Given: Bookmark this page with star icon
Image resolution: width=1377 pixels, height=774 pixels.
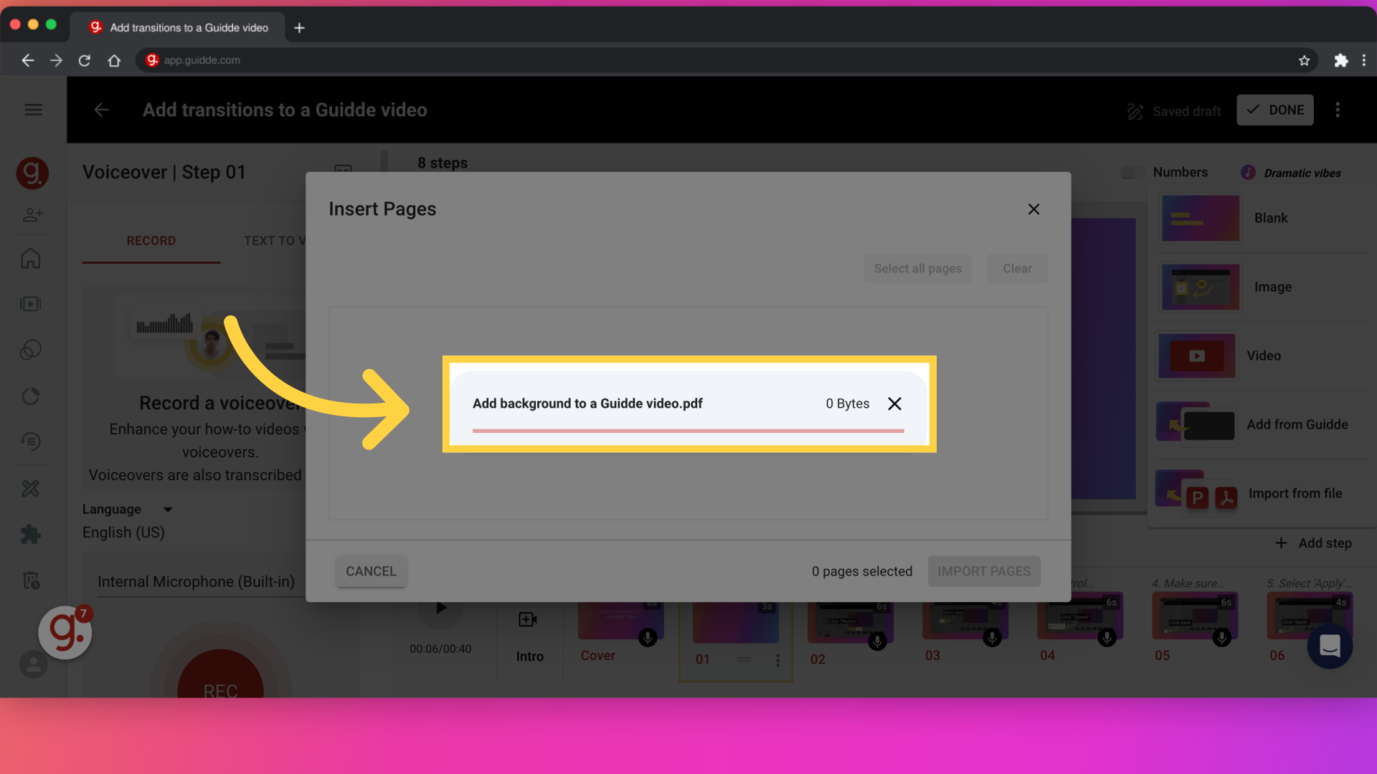Looking at the screenshot, I should pyautogui.click(x=1304, y=60).
